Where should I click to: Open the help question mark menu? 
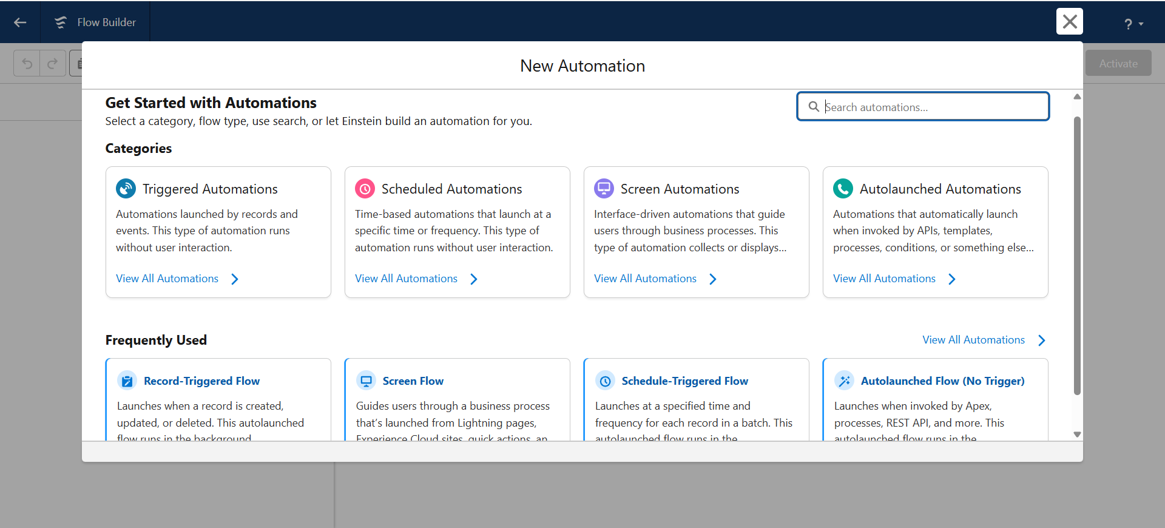[x=1133, y=24]
